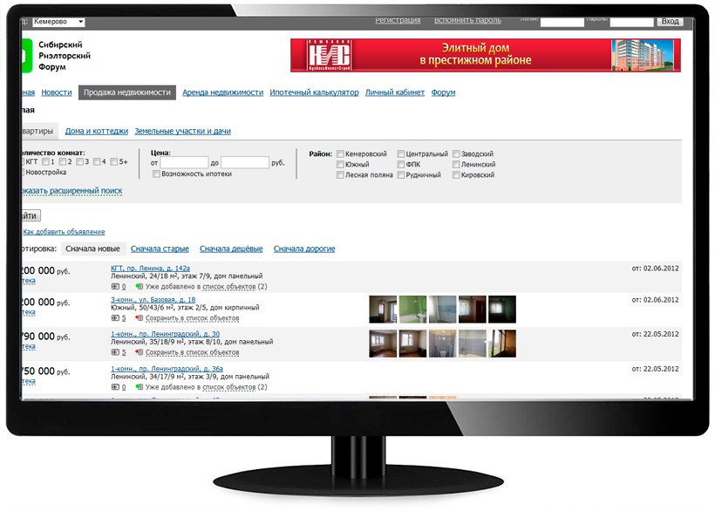This screenshot has width=715, height=511.
Task: Click Сохранить в список объектов for Ленинградский д. 30
Action: coord(193,352)
